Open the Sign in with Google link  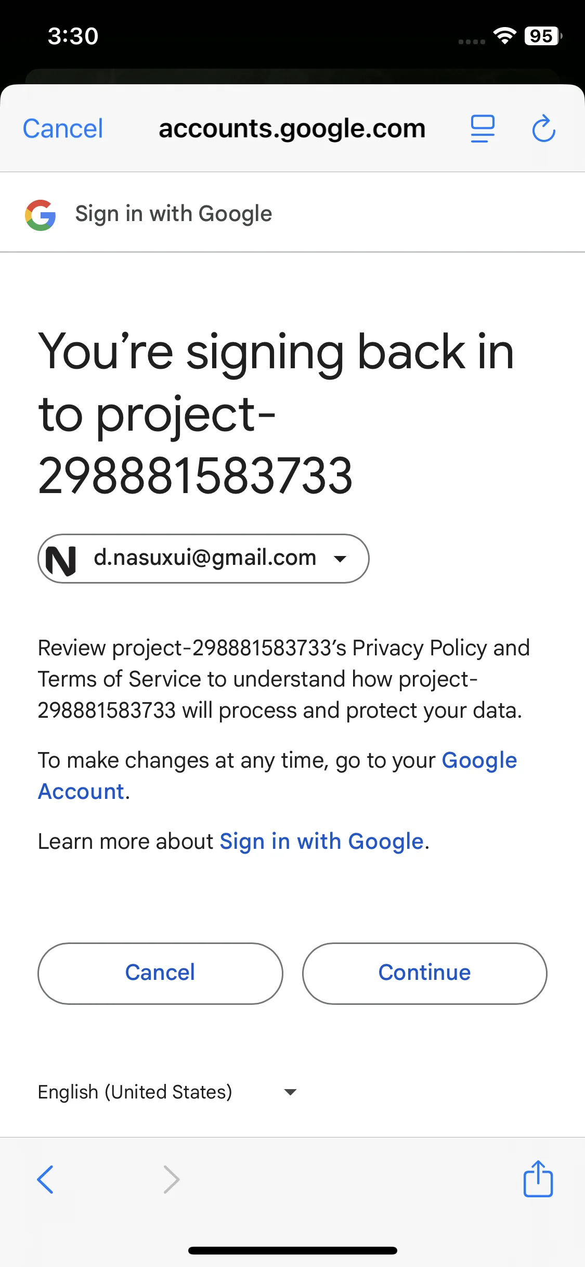click(x=322, y=841)
